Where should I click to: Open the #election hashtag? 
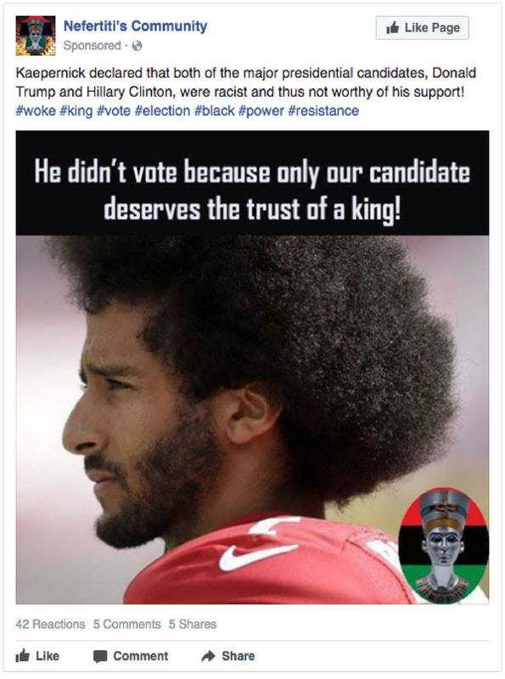(x=162, y=111)
